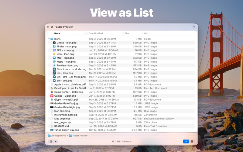Click the Golden Gate Night.jpg thumbnail
Screen dimensions: 243x152
[x=52, y=107]
